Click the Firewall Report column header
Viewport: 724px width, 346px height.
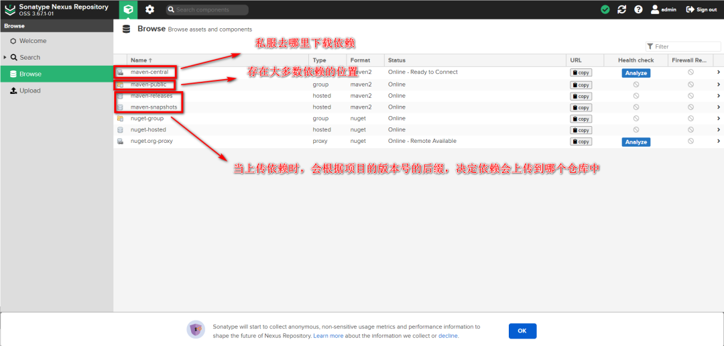[690, 60]
